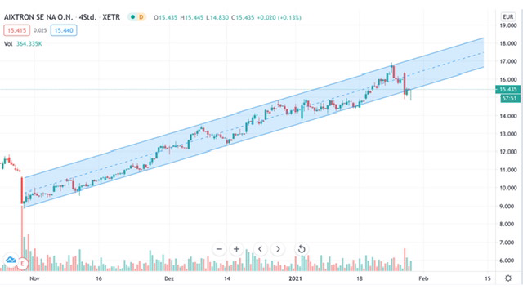Click the daily change +0.020 (+0.13%) text

tap(279, 17)
